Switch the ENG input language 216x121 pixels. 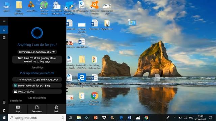tap(191, 118)
